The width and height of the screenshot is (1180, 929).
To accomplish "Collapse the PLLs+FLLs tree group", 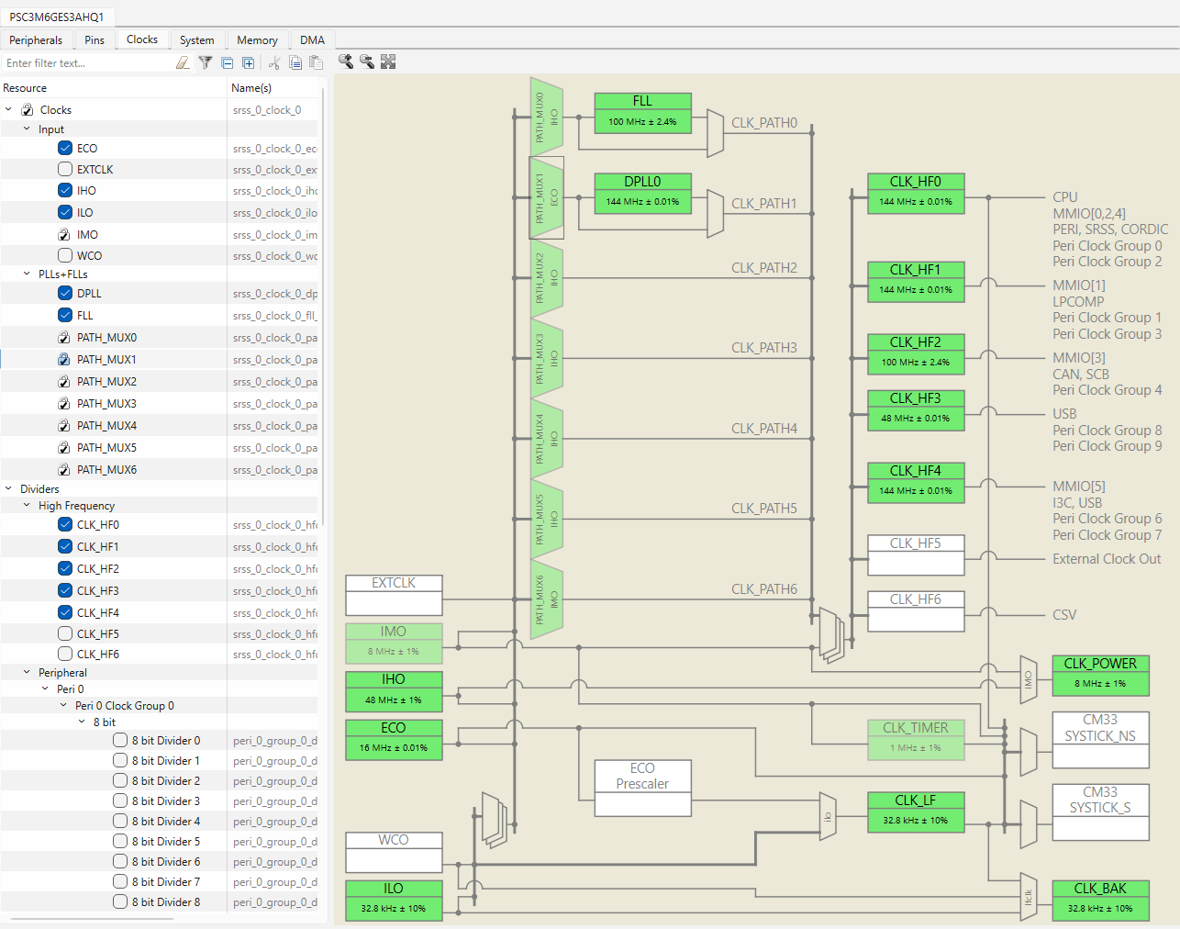I will pyautogui.click(x=27, y=274).
